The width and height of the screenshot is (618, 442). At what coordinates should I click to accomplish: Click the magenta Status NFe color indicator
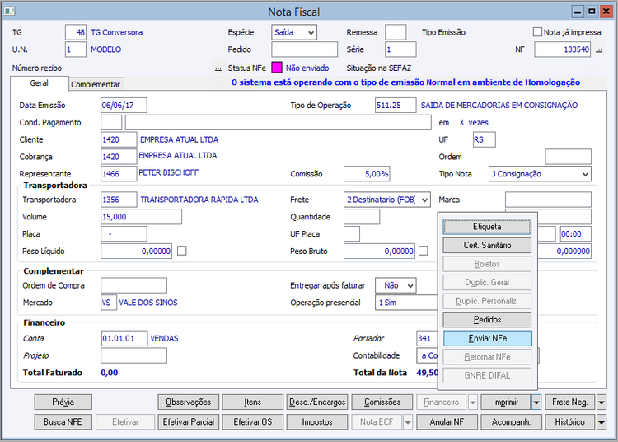point(277,68)
